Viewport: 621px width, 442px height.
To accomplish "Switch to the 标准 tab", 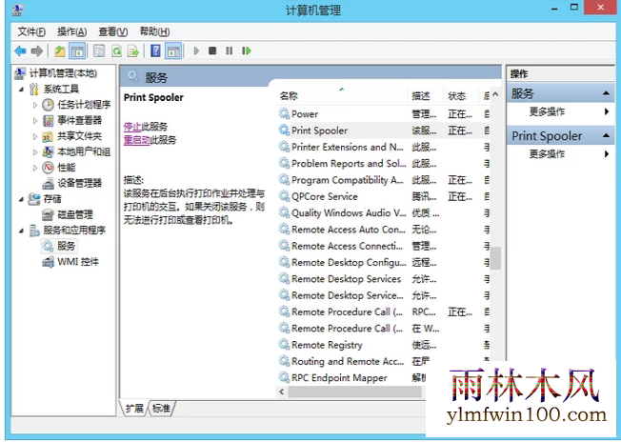I will coord(161,409).
